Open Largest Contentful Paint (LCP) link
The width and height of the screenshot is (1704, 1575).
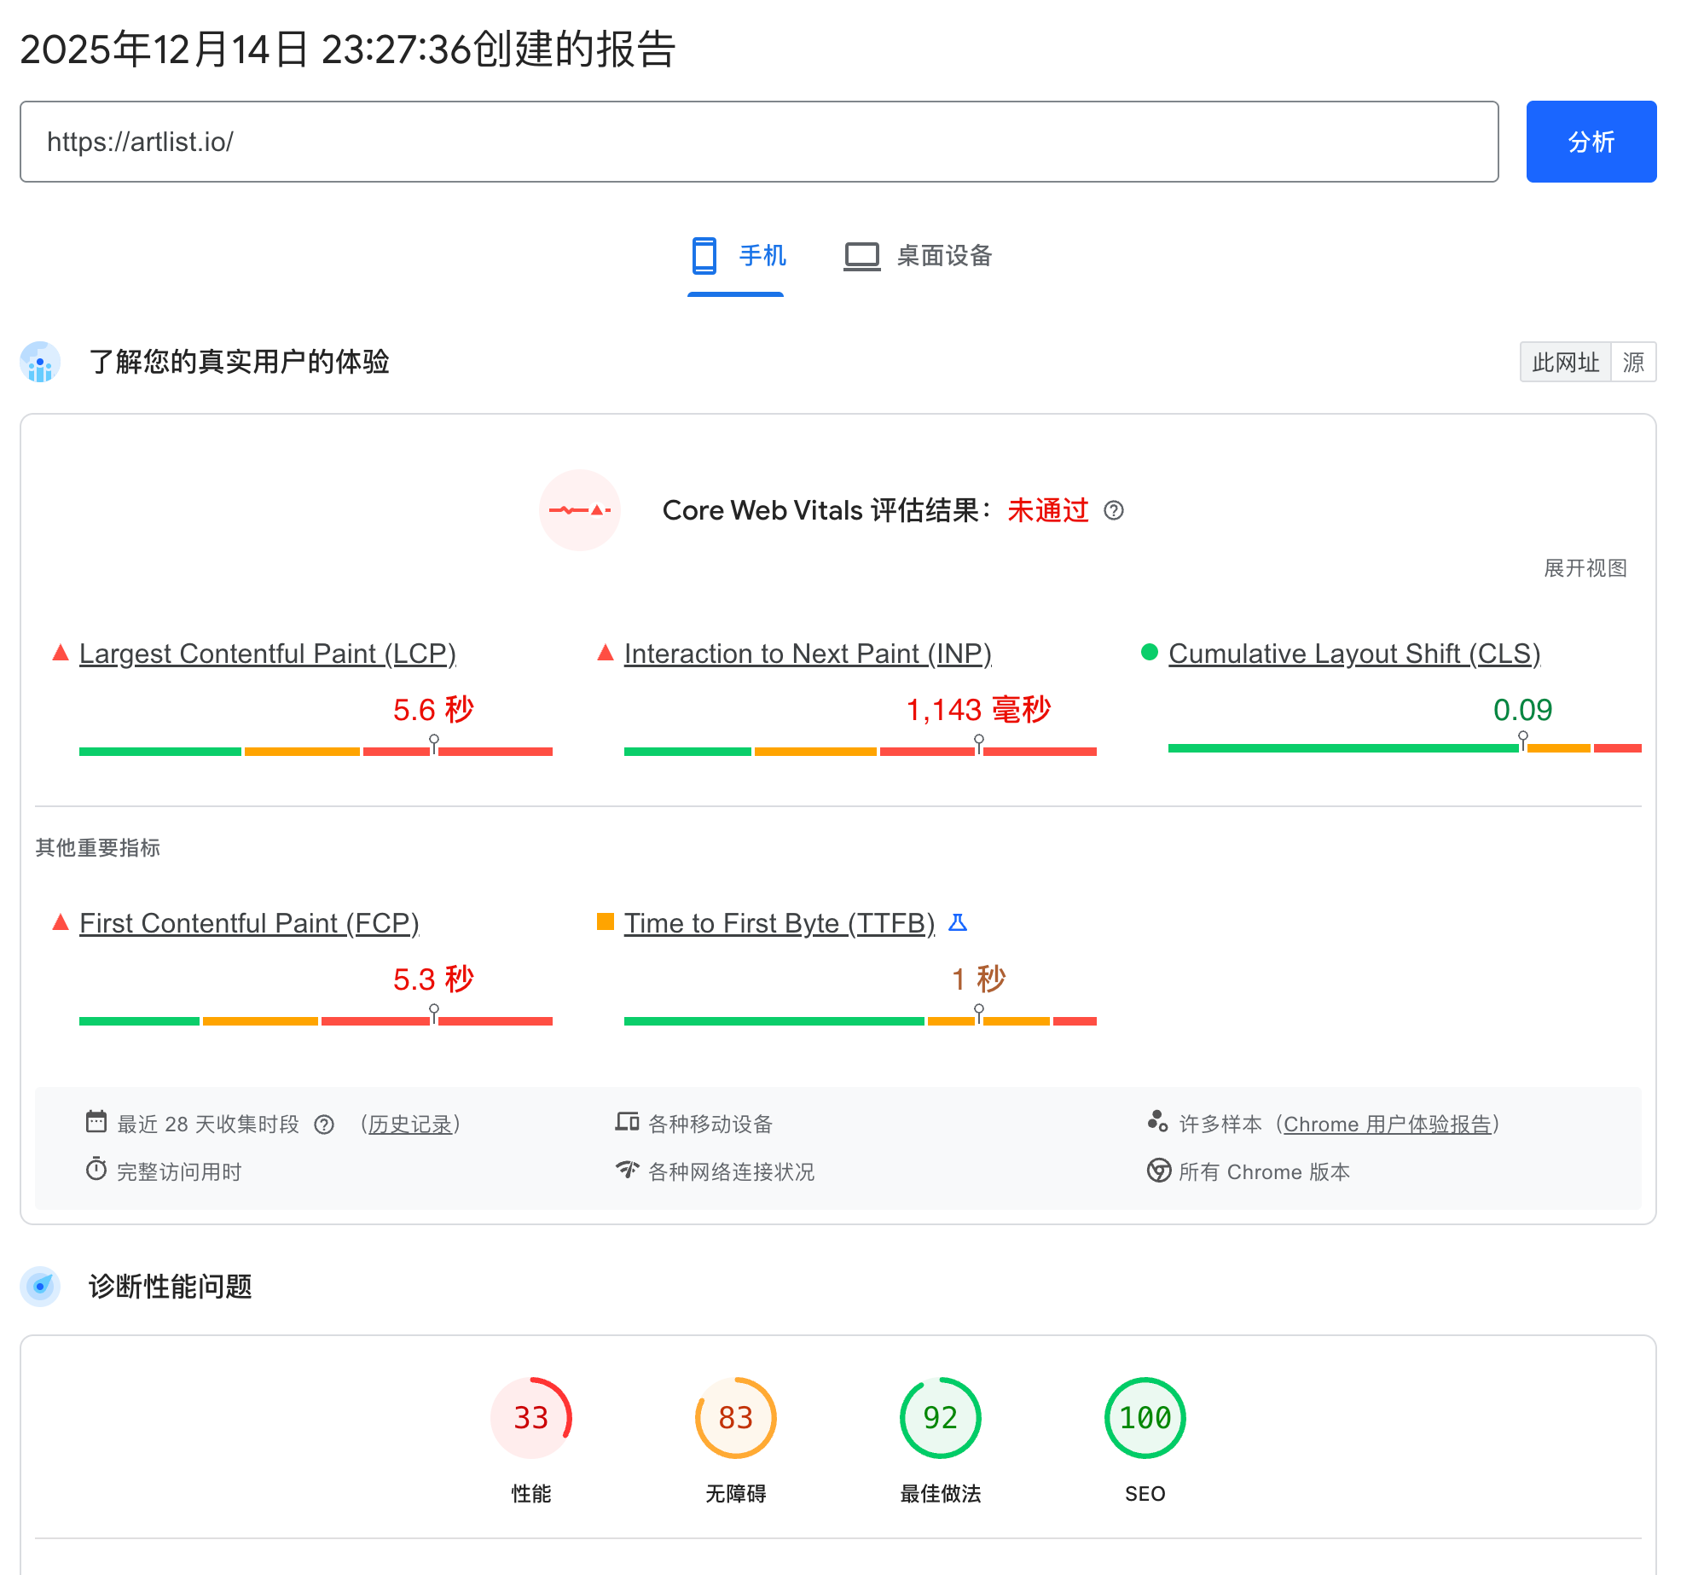point(268,654)
